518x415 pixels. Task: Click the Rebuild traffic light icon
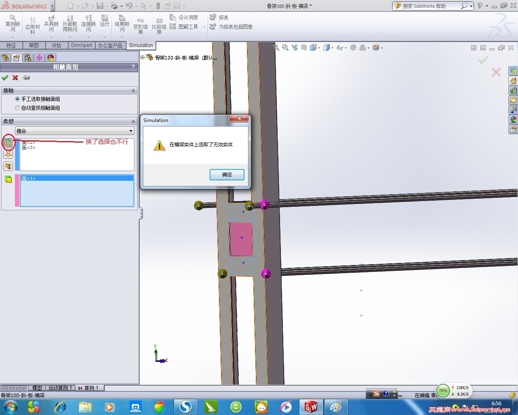[x=158, y=6]
